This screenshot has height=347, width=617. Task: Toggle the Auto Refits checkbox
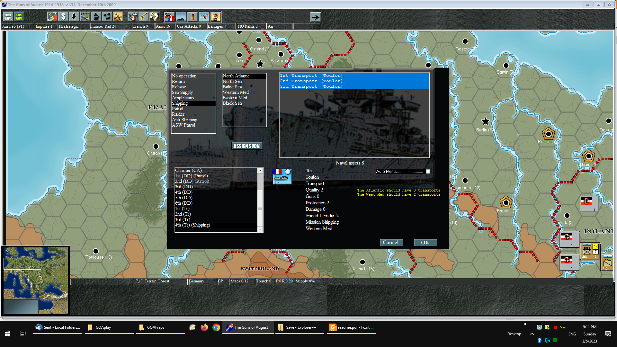pos(428,172)
